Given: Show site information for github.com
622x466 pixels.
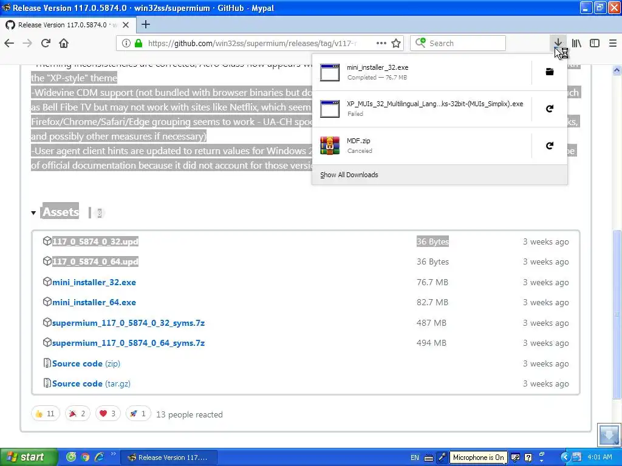Looking at the screenshot, I should pyautogui.click(x=126, y=43).
